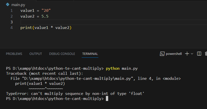Screen dimensions: 207x109
Task: Click main.py argument in terminal command
Action: tap(130, 68)
